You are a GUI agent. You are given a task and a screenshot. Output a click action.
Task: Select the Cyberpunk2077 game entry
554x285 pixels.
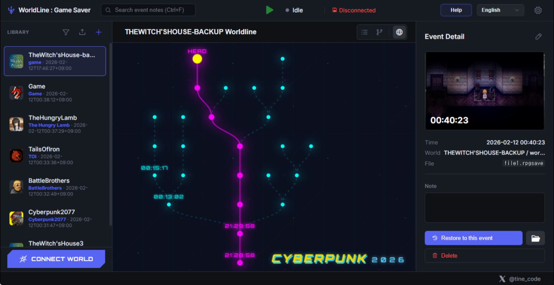pos(55,218)
